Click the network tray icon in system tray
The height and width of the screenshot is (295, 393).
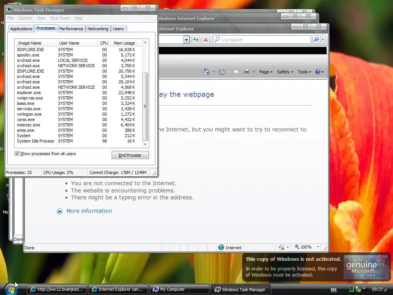coord(358,290)
